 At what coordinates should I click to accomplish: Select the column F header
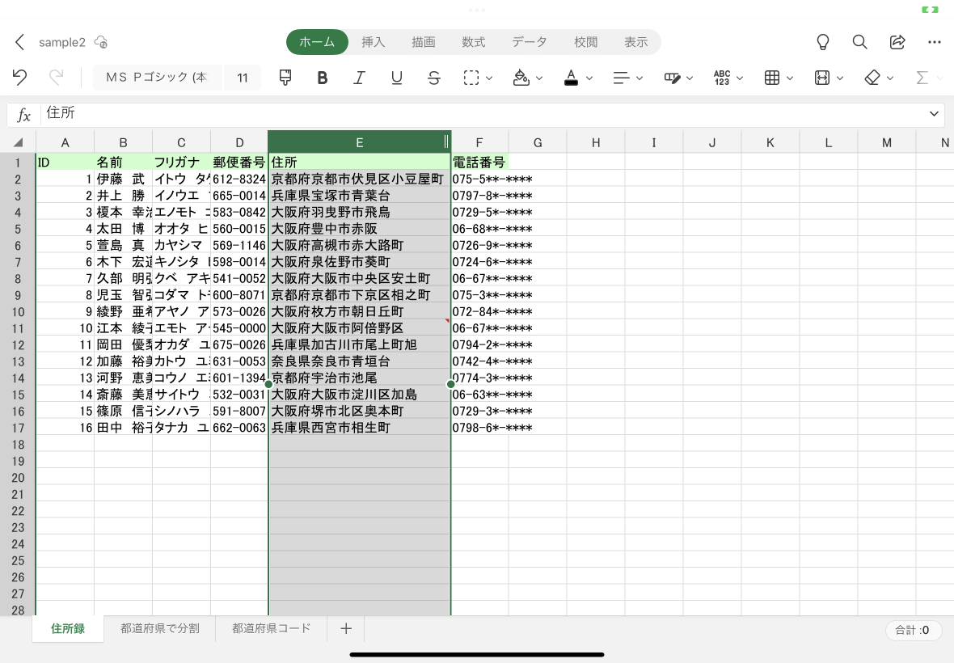479,142
